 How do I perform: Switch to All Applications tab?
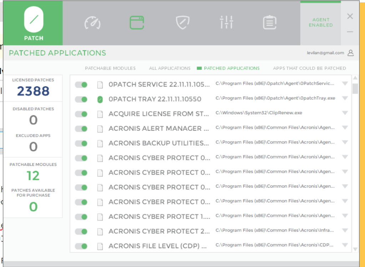170,68
